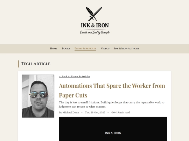Click the author portrait photo

38,96
